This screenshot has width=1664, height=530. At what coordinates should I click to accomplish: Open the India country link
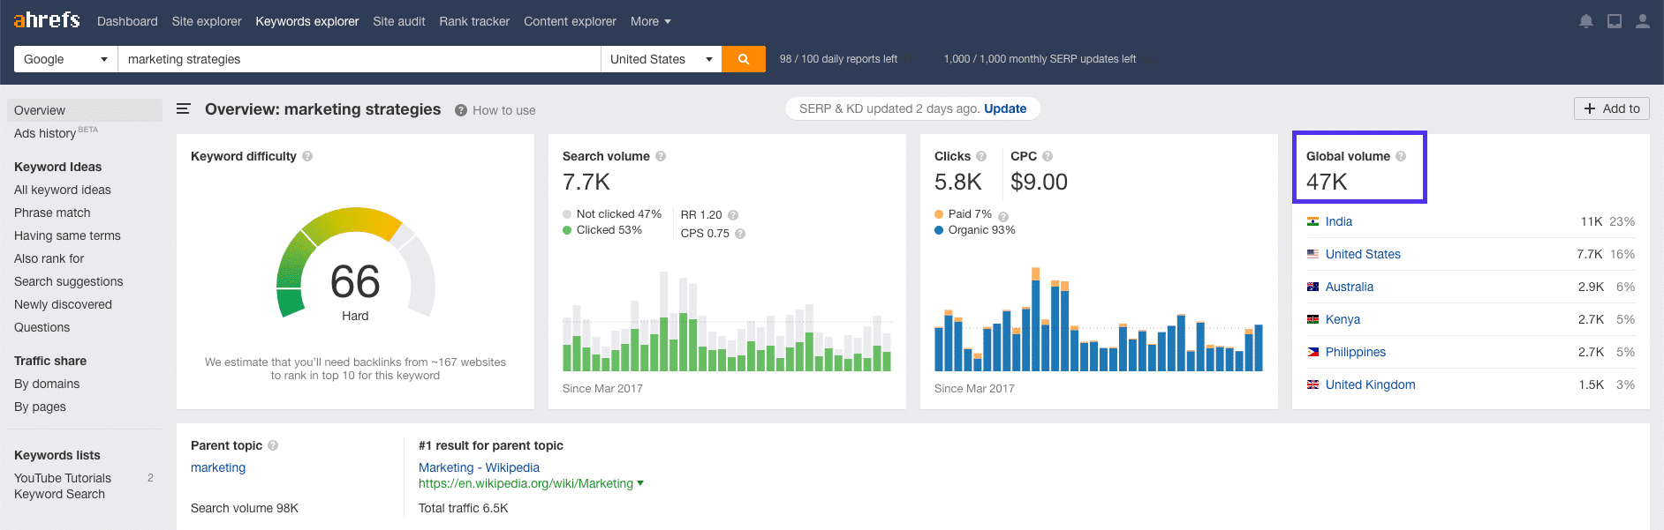coord(1338,221)
